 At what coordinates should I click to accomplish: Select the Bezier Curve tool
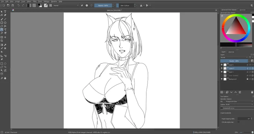click(x=2, y=29)
